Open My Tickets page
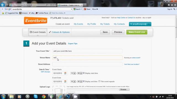 [105, 24]
